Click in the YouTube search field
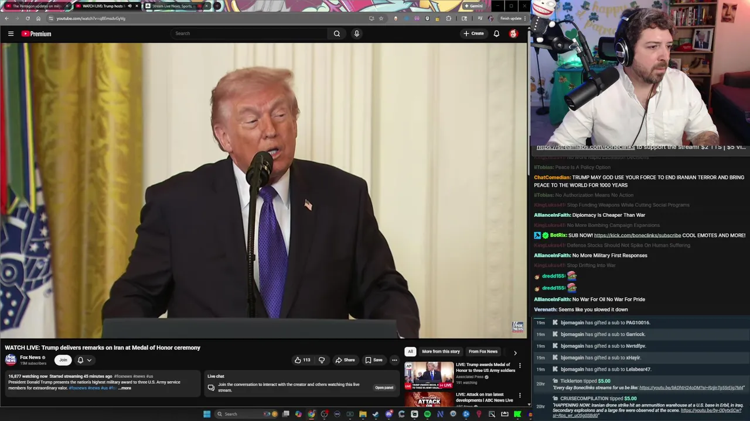 (249, 33)
